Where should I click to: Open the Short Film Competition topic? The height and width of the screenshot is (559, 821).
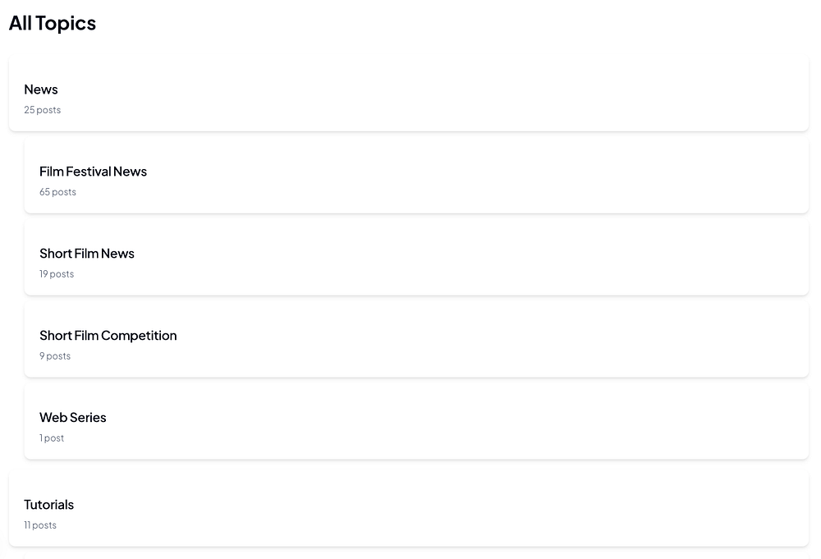coord(108,336)
